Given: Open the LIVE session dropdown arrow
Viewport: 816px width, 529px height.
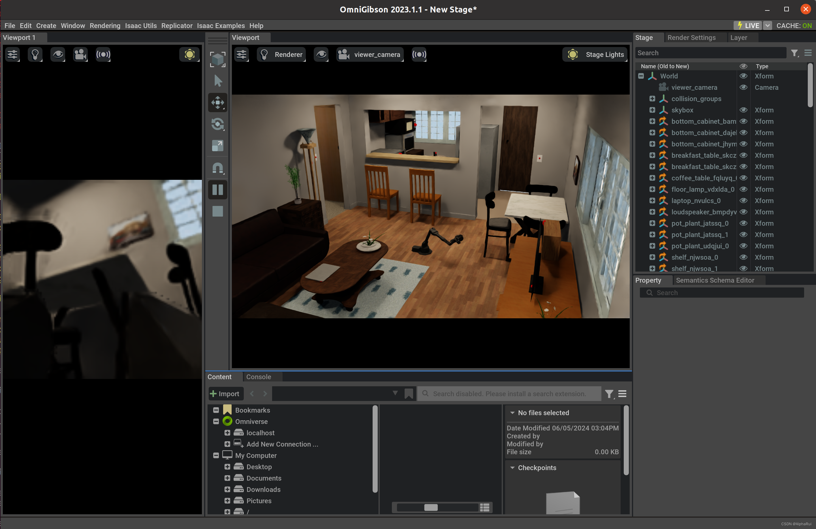Looking at the screenshot, I should 767,26.
